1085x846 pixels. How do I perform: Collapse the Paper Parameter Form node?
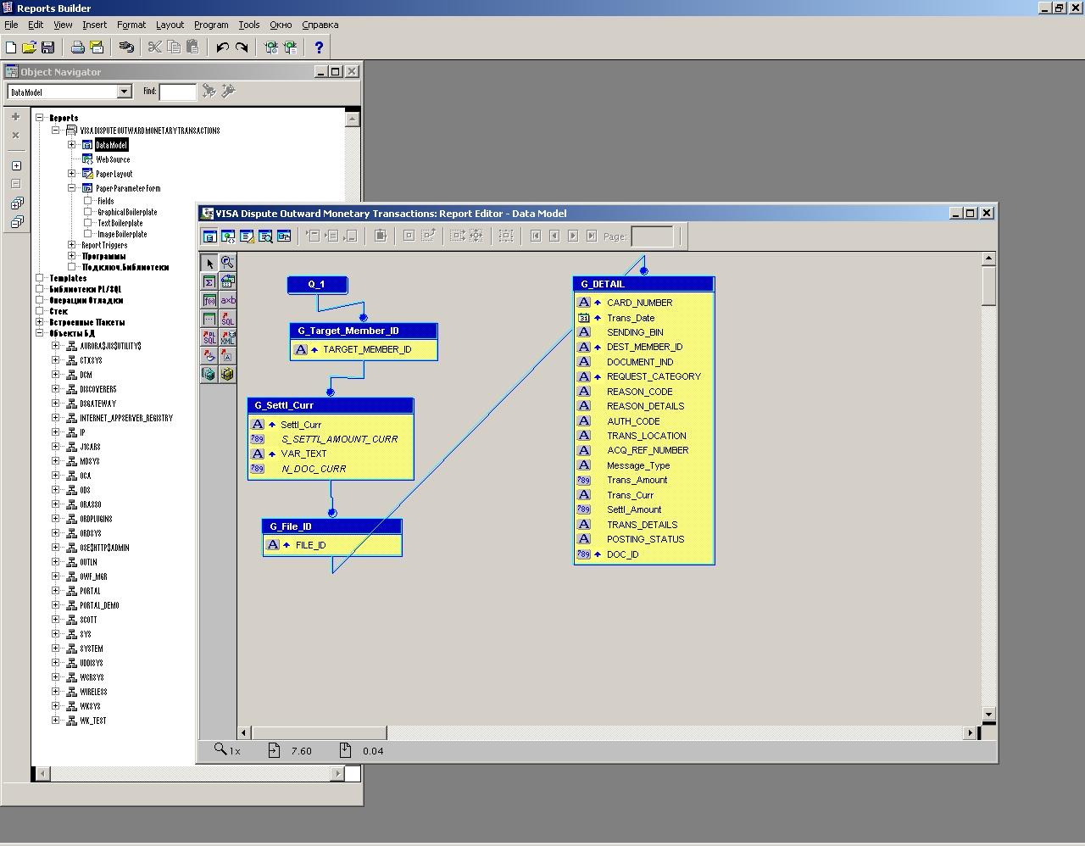coord(72,188)
